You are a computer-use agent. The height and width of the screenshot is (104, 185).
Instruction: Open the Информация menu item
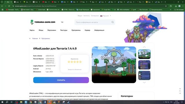(99, 30)
